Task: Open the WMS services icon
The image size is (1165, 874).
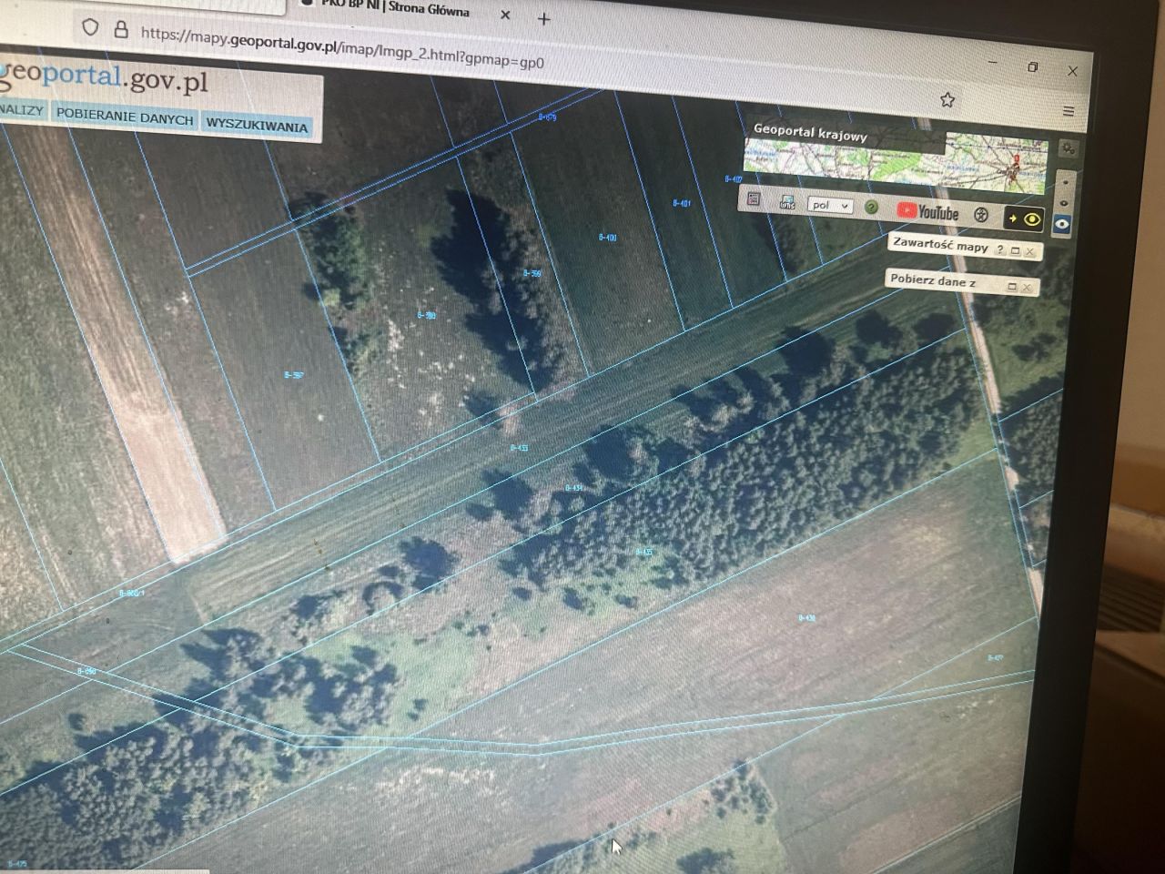Action: pyautogui.click(x=788, y=202)
